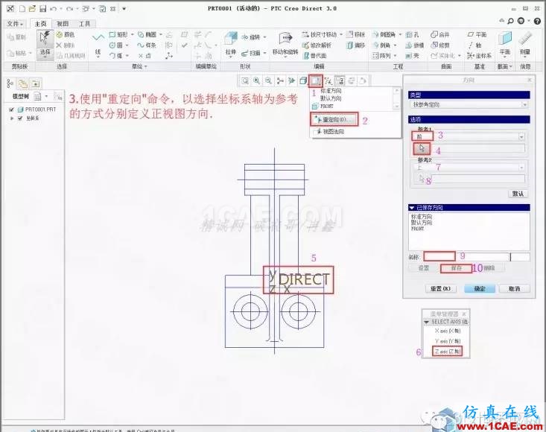Click the Open folder icon

point(32,9)
